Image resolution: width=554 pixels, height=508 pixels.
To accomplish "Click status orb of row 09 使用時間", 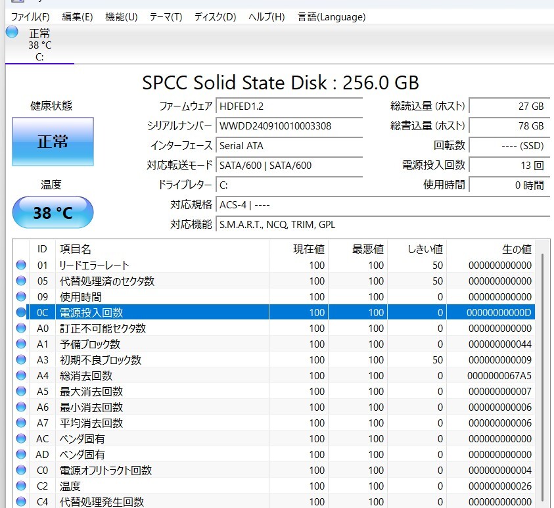I will pos(21,296).
